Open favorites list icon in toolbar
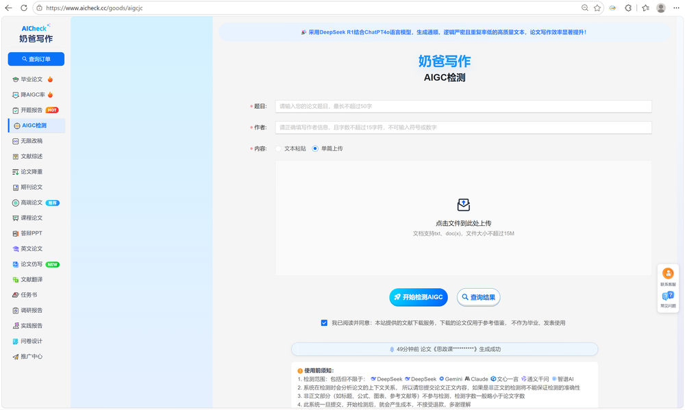Viewport: 685px width, 410px height. [646, 8]
